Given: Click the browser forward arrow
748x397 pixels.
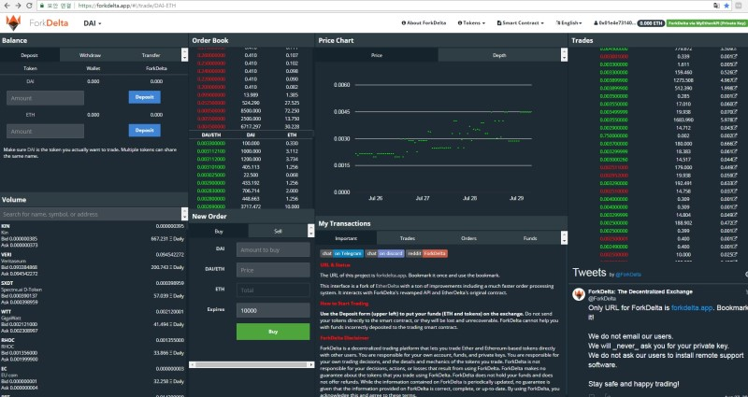Looking at the screenshot, I should point(18,6).
